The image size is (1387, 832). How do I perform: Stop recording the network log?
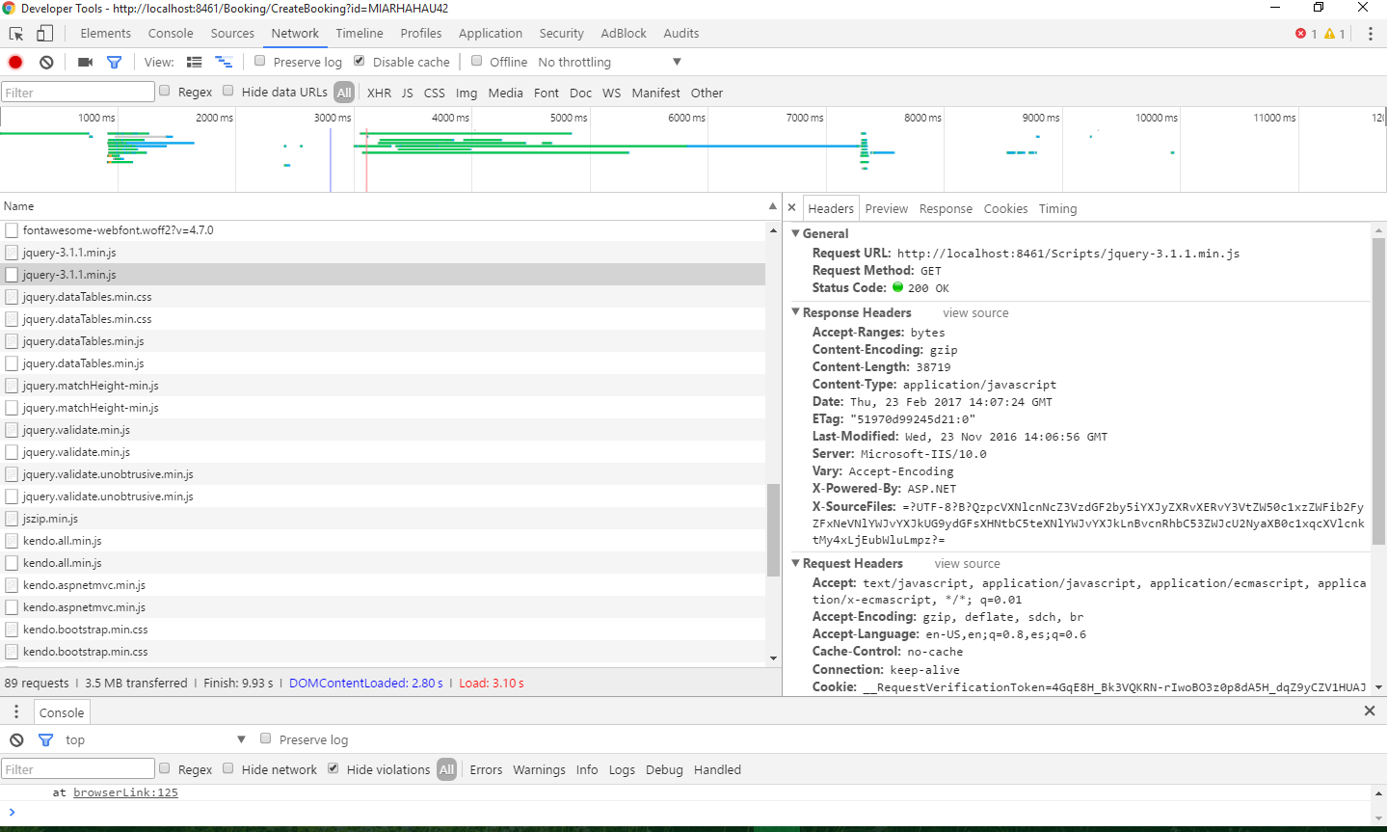coord(15,62)
